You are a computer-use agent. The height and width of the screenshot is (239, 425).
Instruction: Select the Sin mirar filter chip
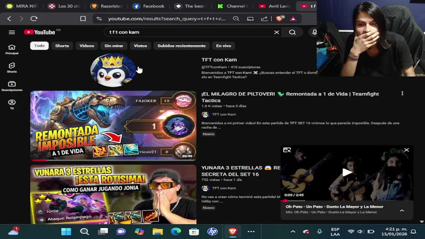tap(114, 46)
